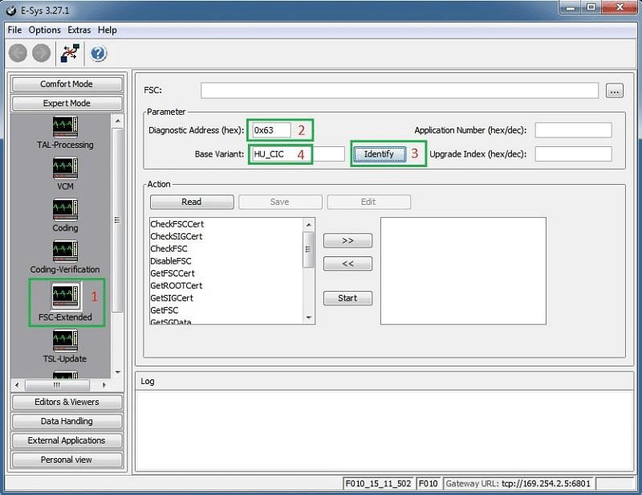Click the back arrow toolbar icon
This screenshot has width=642, height=495.
pos(18,53)
